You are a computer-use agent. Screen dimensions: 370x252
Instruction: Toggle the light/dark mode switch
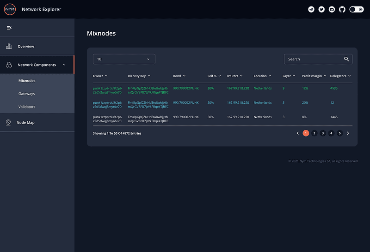tap(357, 9)
